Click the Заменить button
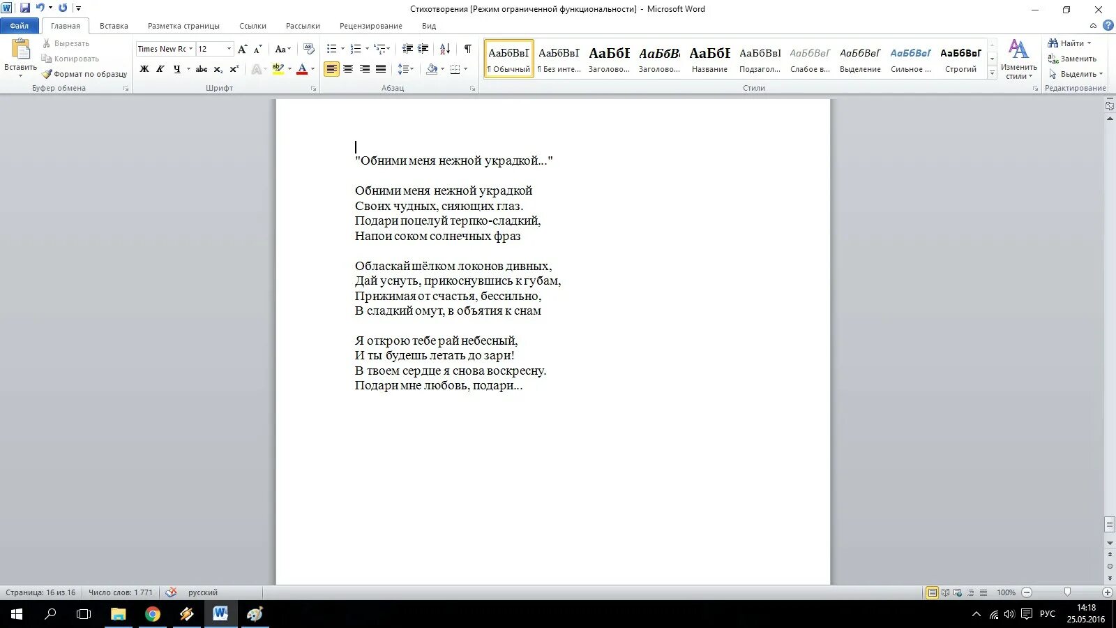This screenshot has width=1116, height=628. (x=1072, y=59)
